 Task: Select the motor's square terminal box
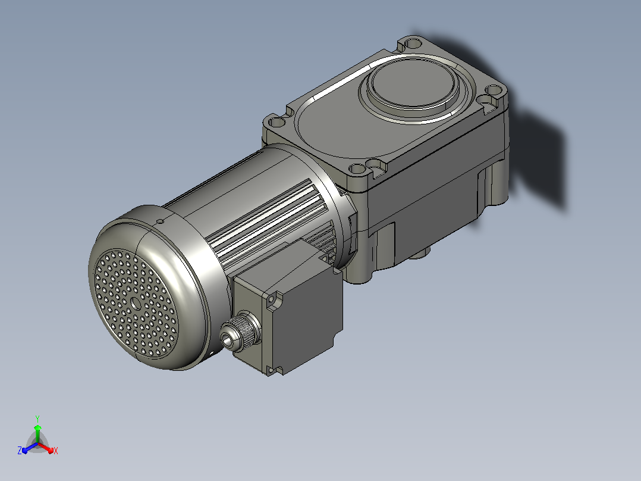click(x=288, y=308)
